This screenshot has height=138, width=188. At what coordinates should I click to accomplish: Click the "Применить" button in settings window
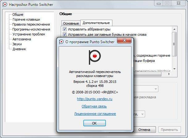[169, 130]
